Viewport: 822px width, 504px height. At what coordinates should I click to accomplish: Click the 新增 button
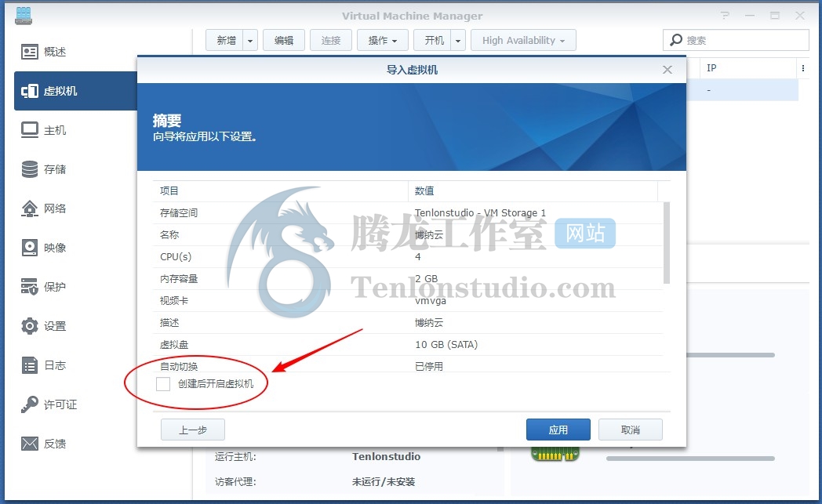point(225,40)
